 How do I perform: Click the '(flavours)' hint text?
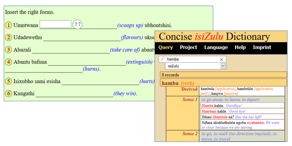(x=132, y=37)
